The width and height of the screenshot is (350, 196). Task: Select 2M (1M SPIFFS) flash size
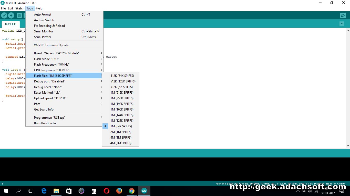pyautogui.click(x=120, y=132)
